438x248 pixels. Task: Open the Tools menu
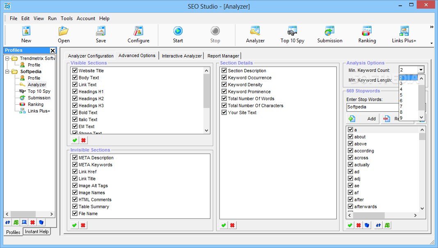coord(67,18)
